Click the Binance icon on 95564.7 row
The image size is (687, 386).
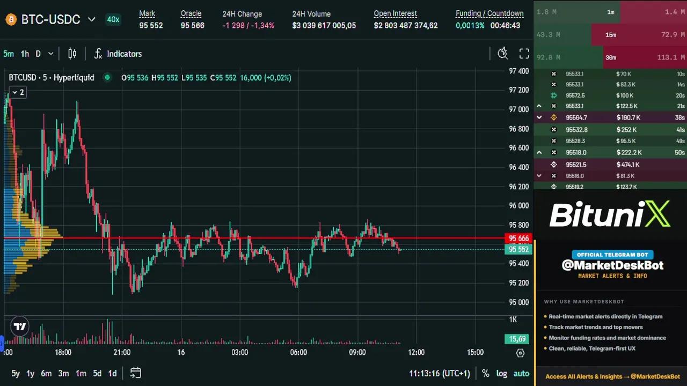coord(554,117)
